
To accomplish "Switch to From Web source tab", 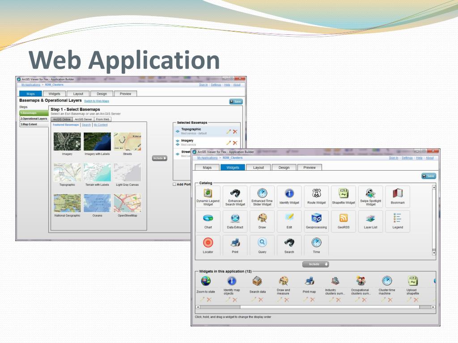I will coord(102,119).
